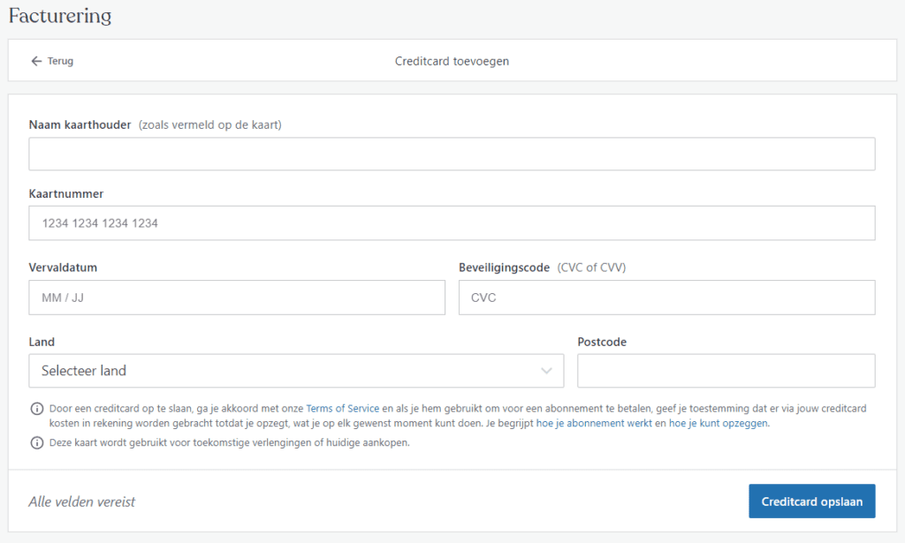Click the Facturering page title
The width and height of the screenshot is (905, 543).
[60, 16]
